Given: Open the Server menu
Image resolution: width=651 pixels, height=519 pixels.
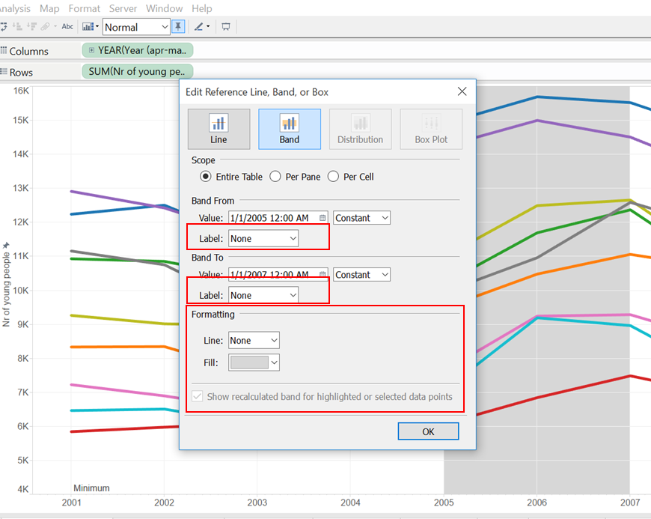Looking at the screenshot, I should click(x=123, y=8).
